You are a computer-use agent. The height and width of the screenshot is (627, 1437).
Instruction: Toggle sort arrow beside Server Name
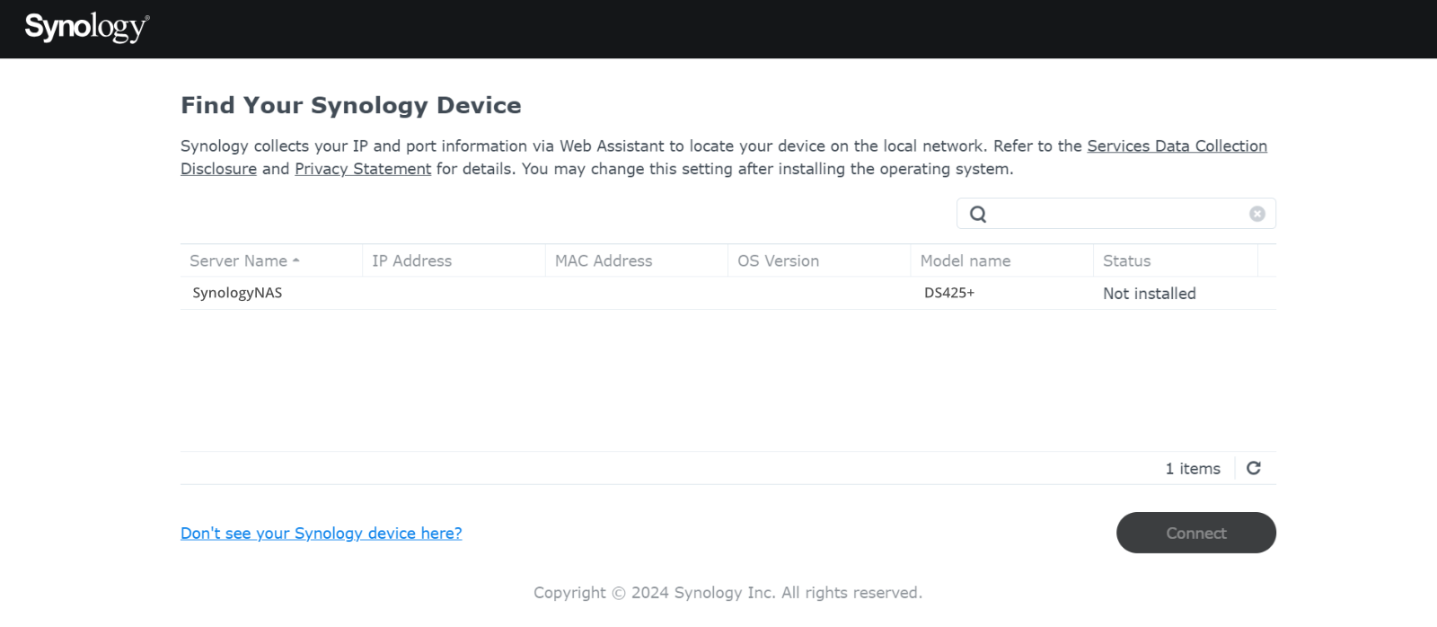pos(296,261)
